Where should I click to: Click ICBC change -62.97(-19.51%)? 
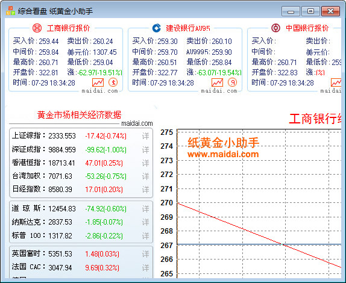point(99,72)
